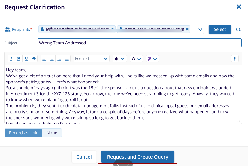The width and height of the screenshot is (248, 166).
Task: Expand the recipients list chevron
Action: [x=201, y=29]
